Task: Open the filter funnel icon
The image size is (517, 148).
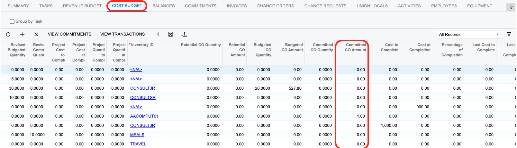Action: [x=509, y=34]
